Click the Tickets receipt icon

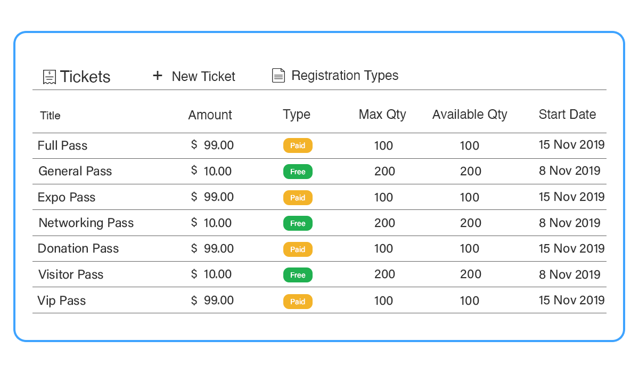coord(50,77)
